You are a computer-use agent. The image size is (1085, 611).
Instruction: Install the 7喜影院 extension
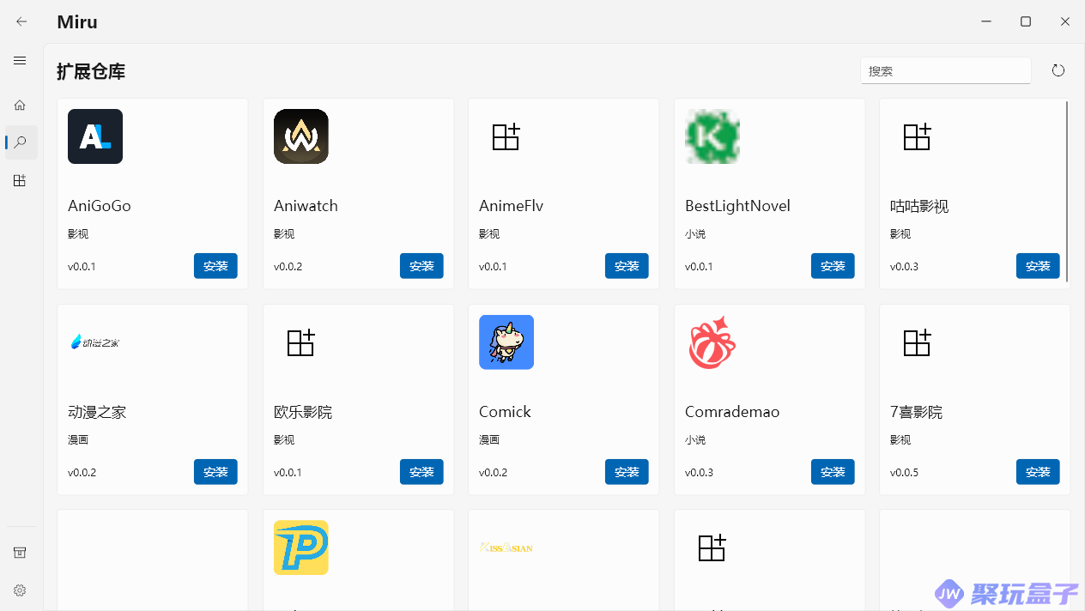click(1038, 472)
